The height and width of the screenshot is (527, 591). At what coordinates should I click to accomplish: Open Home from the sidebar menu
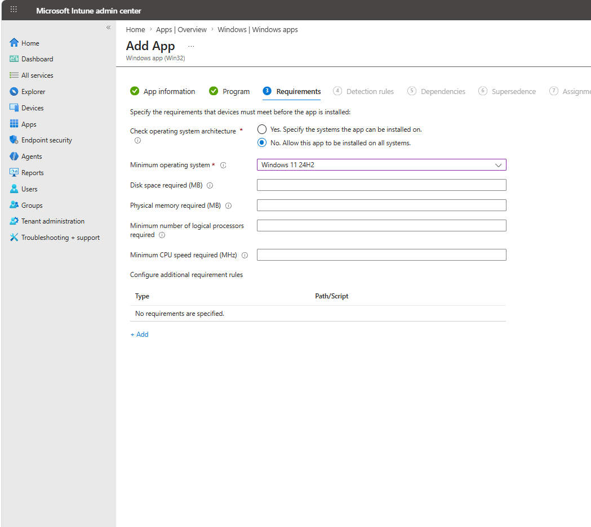pyautogui.click(x=30, y=43)
